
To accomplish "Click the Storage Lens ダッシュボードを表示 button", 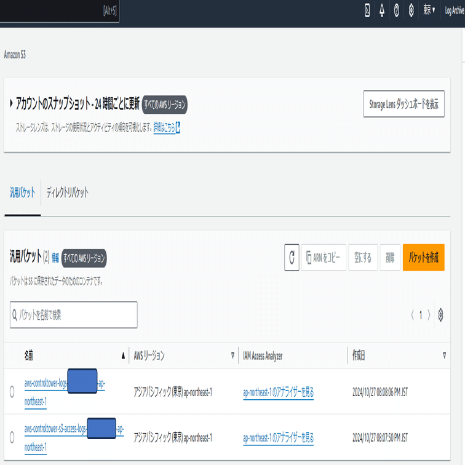I will (403, 104).
